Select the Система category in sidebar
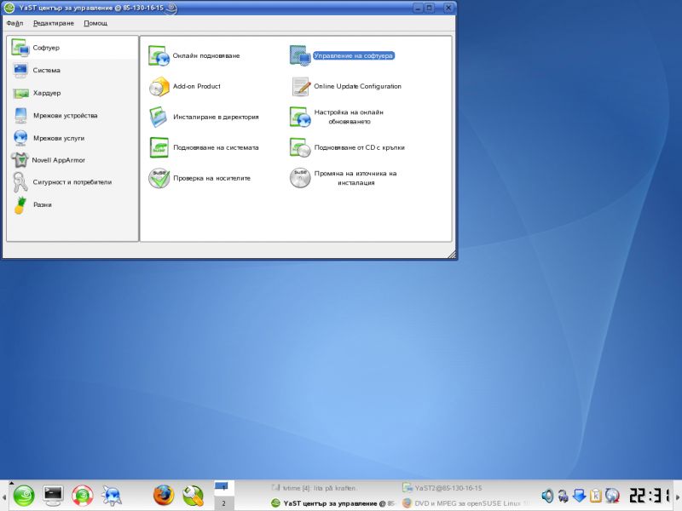 pyautogui.click(x=72, y=71)
